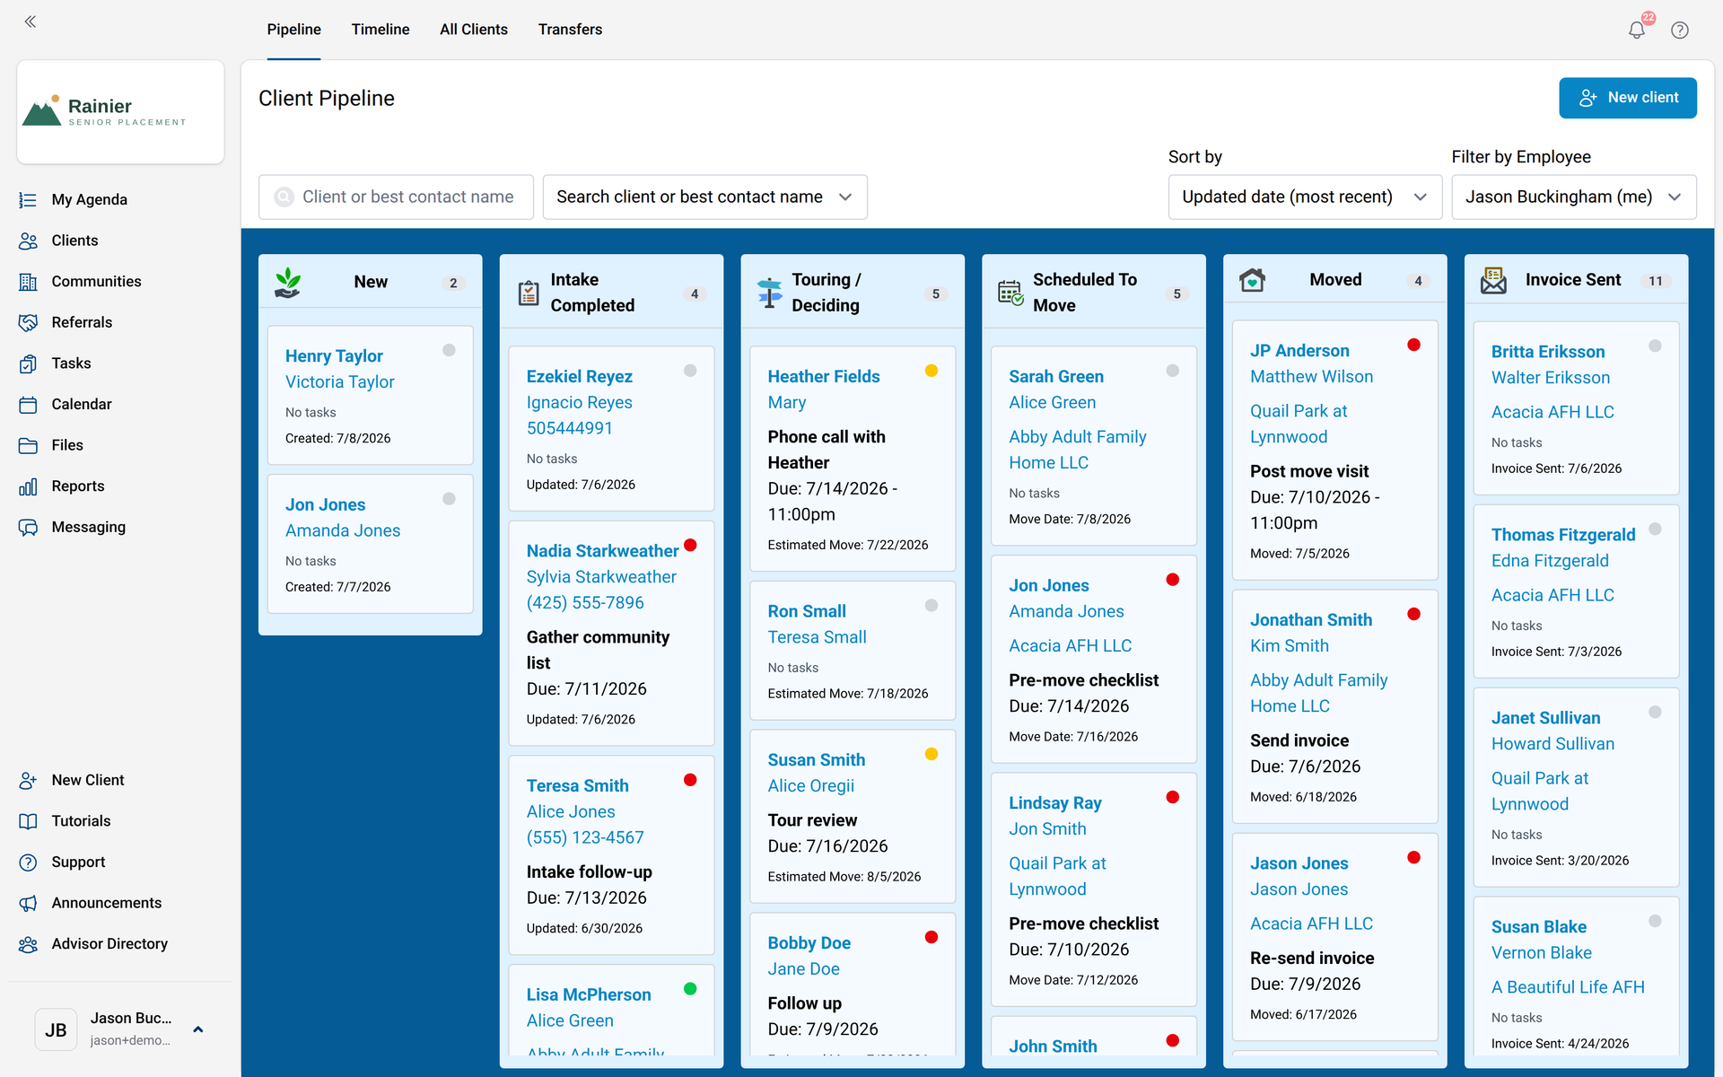The height and width of the screenshot is (1077, 1723).
Task: Open help question mark icon
Action: click(1680, 30)
